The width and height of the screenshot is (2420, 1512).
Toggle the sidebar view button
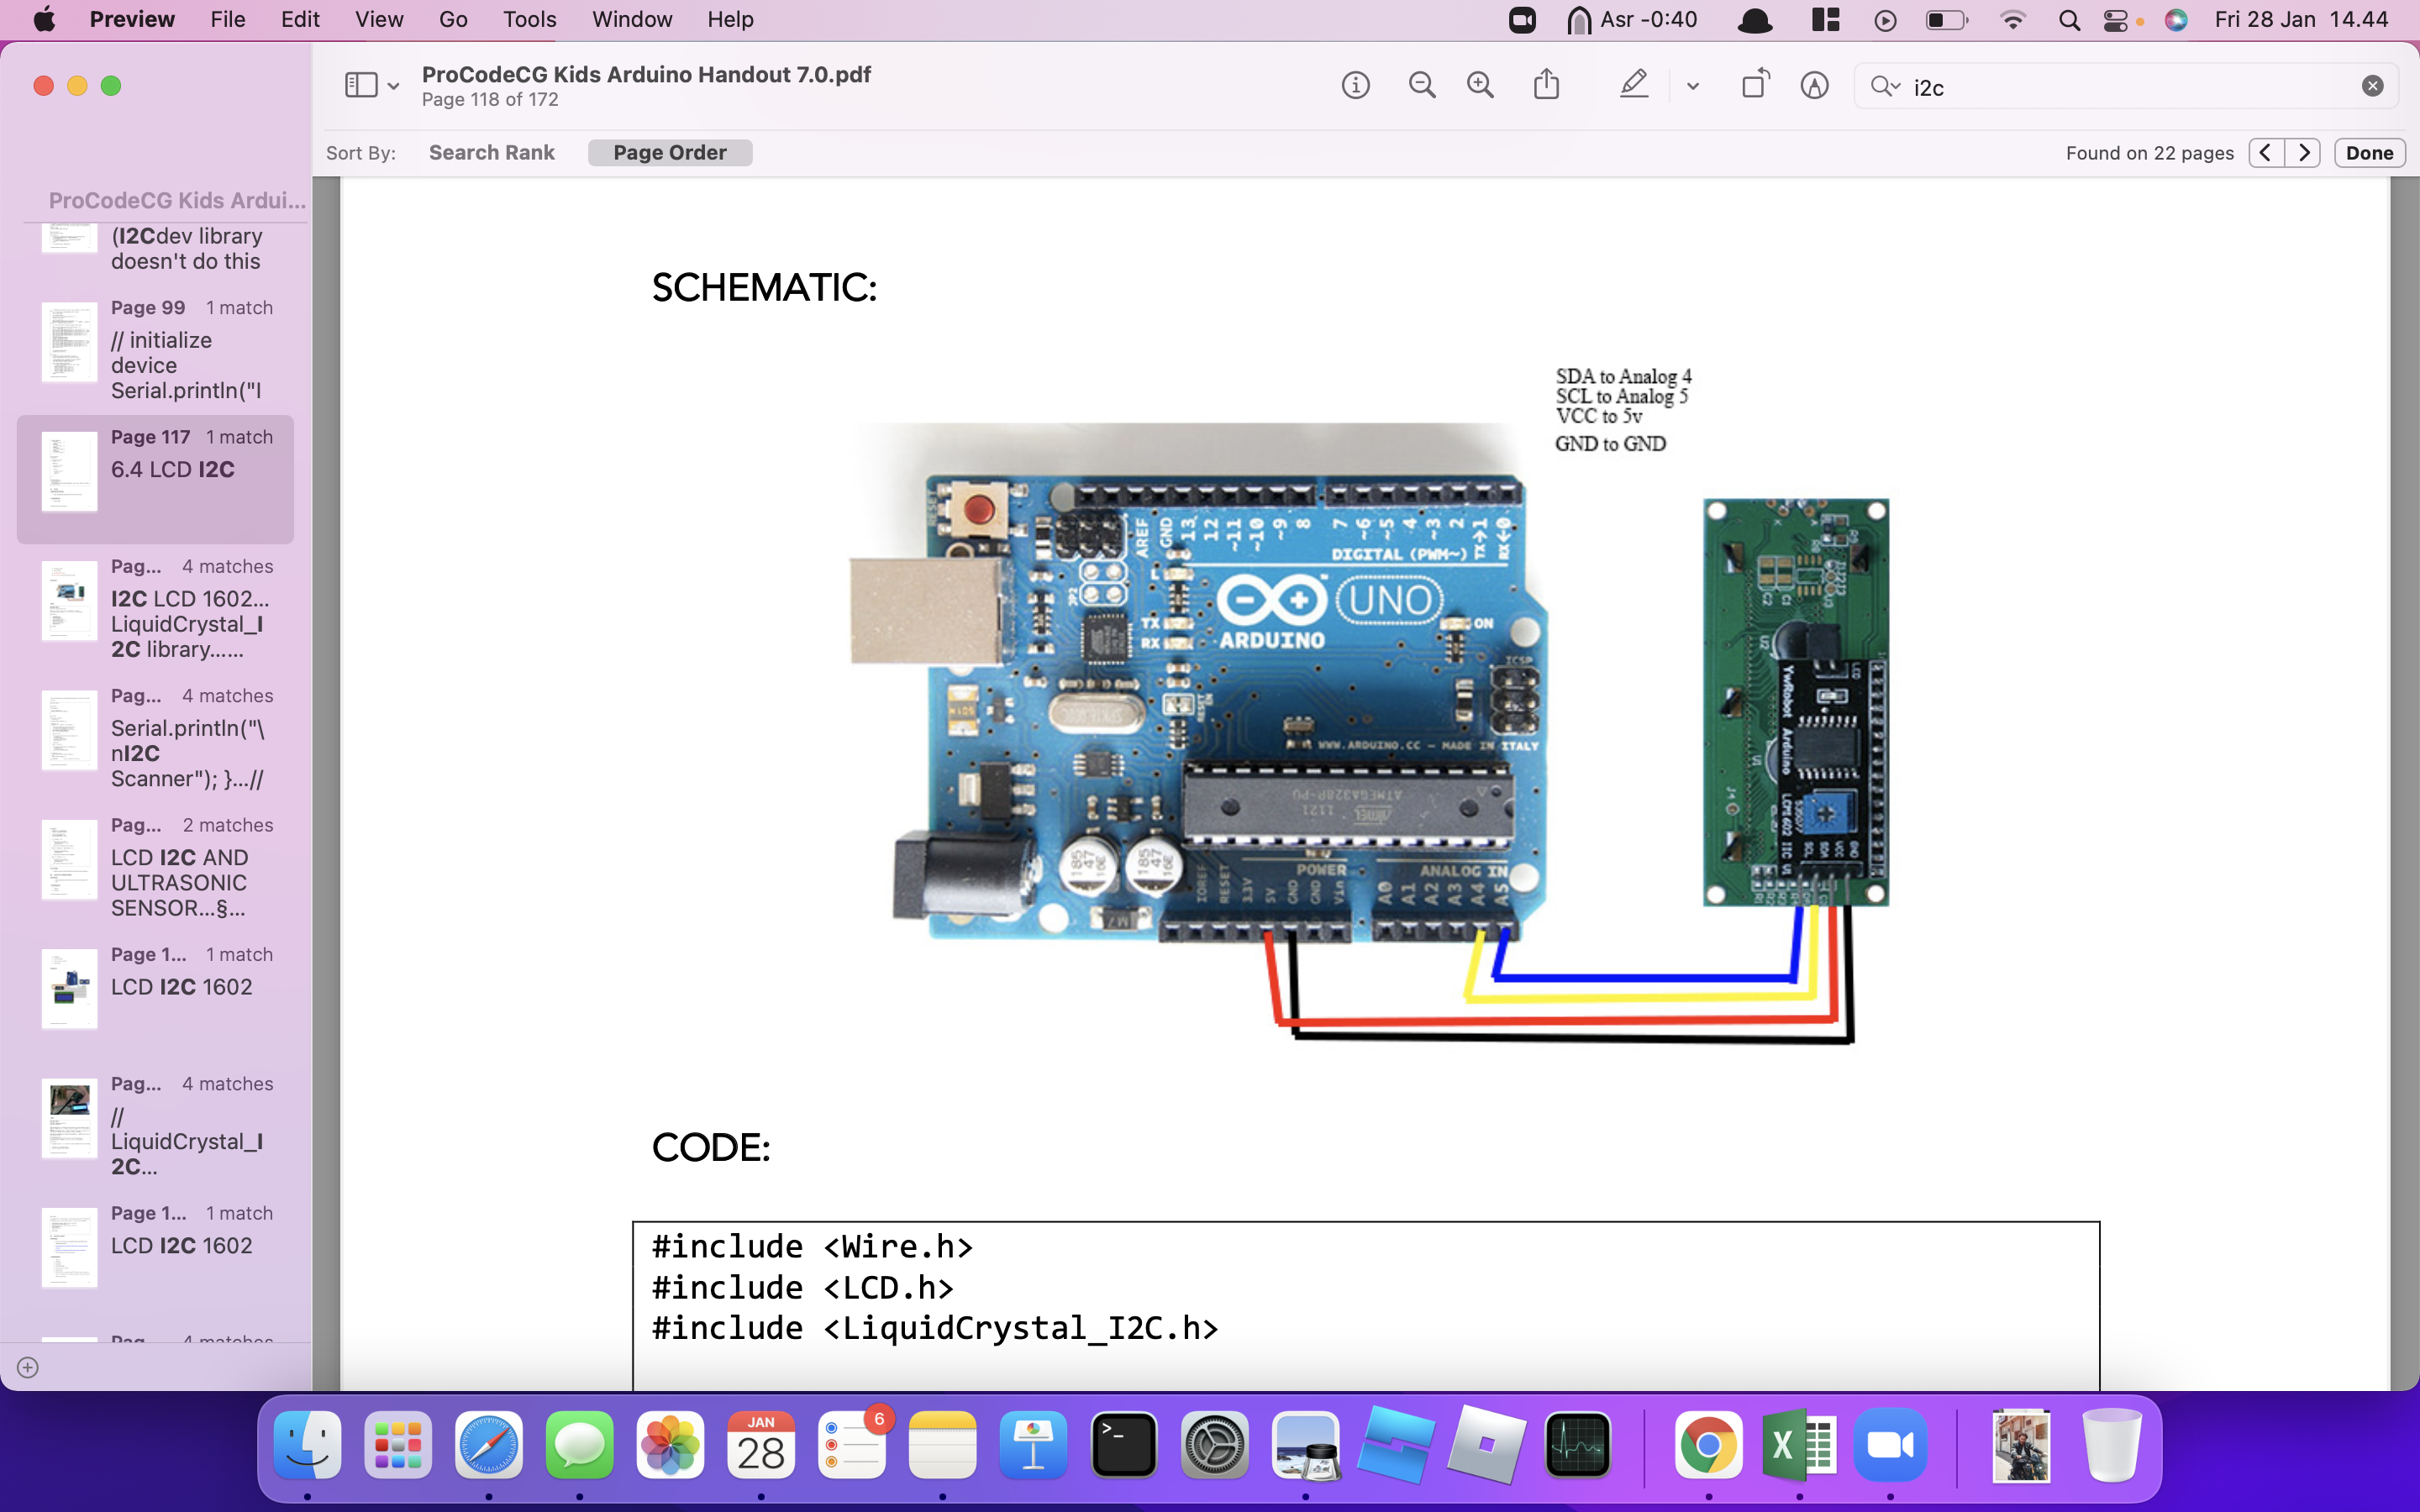click(361, 86)
